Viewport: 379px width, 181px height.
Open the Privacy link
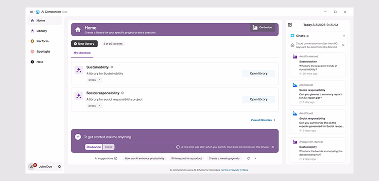pos(235,170)
